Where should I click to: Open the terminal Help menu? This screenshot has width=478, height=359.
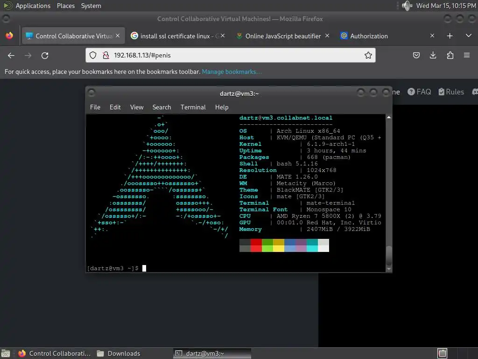pos(222,107)
